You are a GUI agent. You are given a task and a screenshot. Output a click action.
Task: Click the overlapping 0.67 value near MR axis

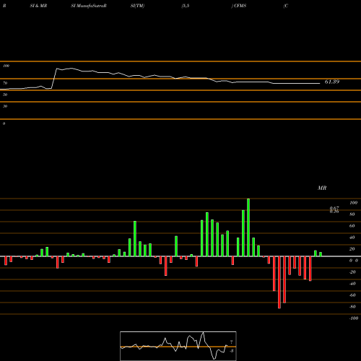tap(334, 208)
